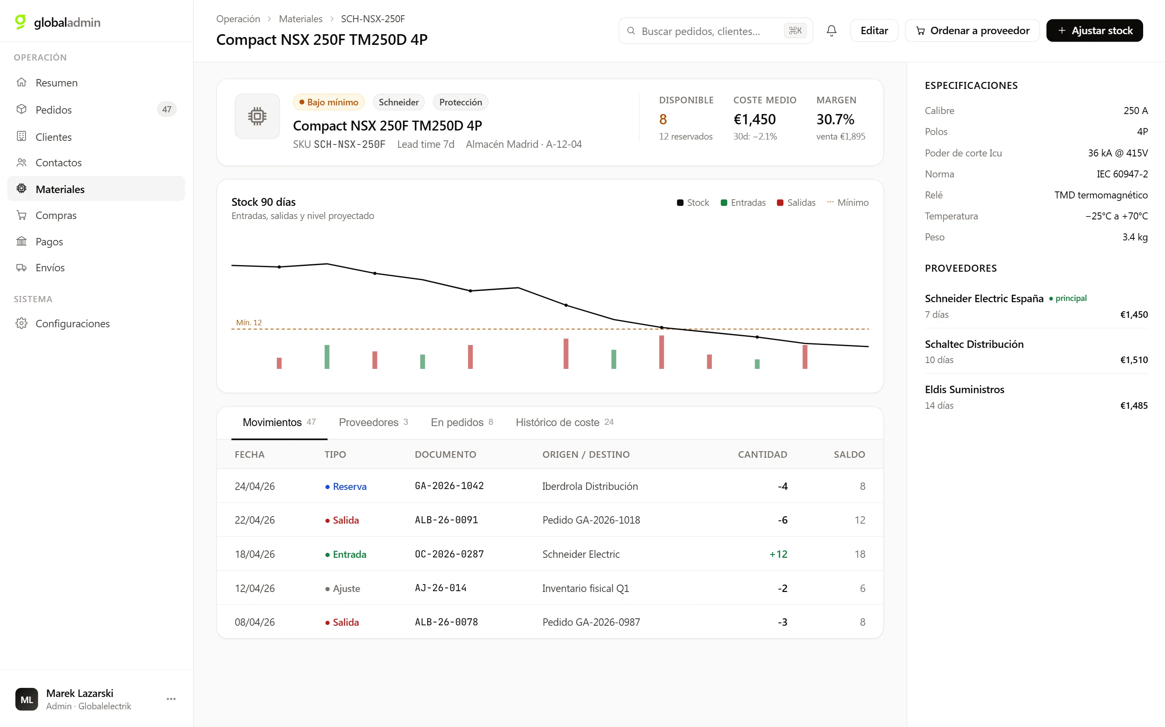This screenshot has width=1165, height=727.
Task: Open Pedidos section
Action: click(96, 110)
